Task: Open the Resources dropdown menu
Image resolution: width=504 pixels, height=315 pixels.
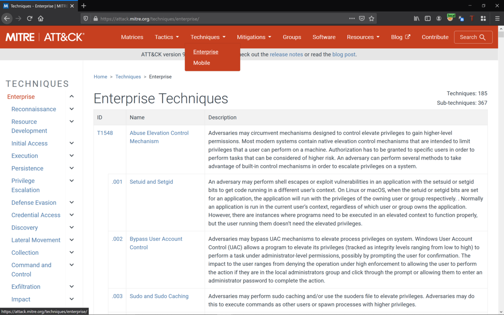Action: tap(363, 37)
